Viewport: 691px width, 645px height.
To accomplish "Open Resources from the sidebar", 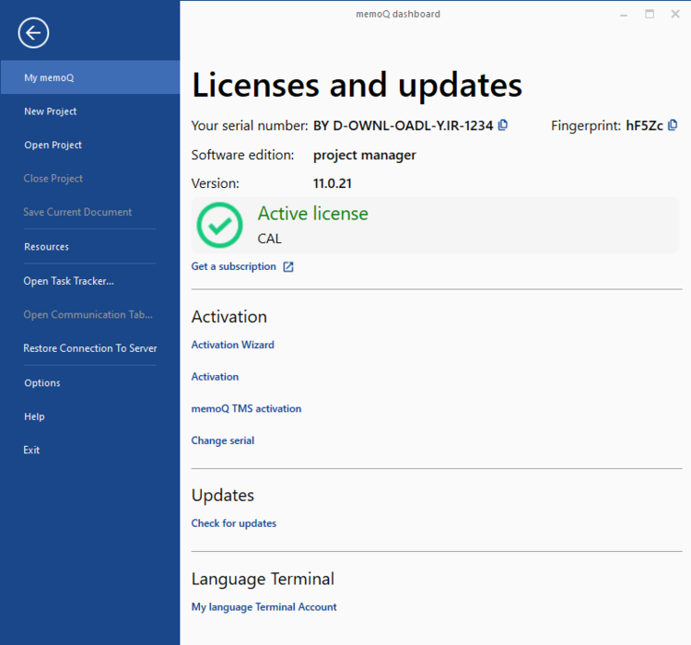I will [x=46, y=247].
